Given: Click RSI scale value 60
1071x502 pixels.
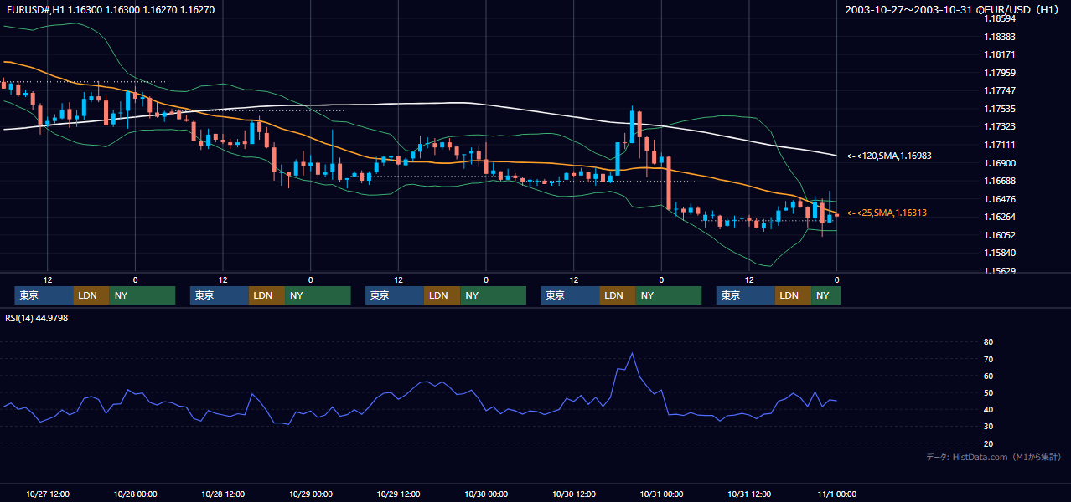Looking at the screenshot, I should point(988,376).
